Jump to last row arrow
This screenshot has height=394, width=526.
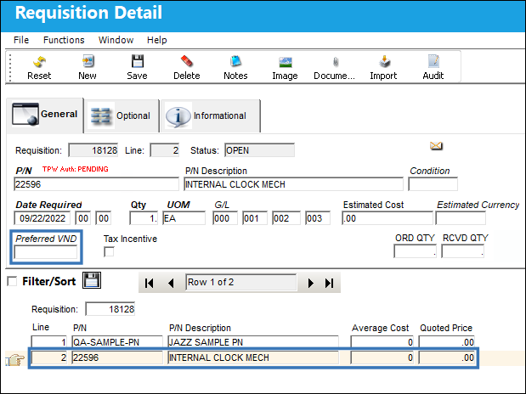(329, 283)
